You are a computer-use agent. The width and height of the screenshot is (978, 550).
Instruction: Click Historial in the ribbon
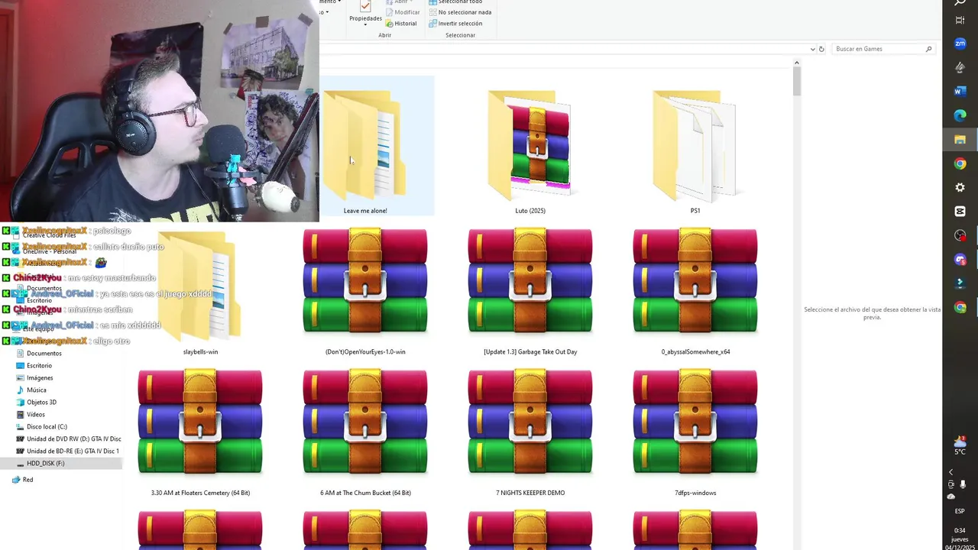tap(401, 23)
